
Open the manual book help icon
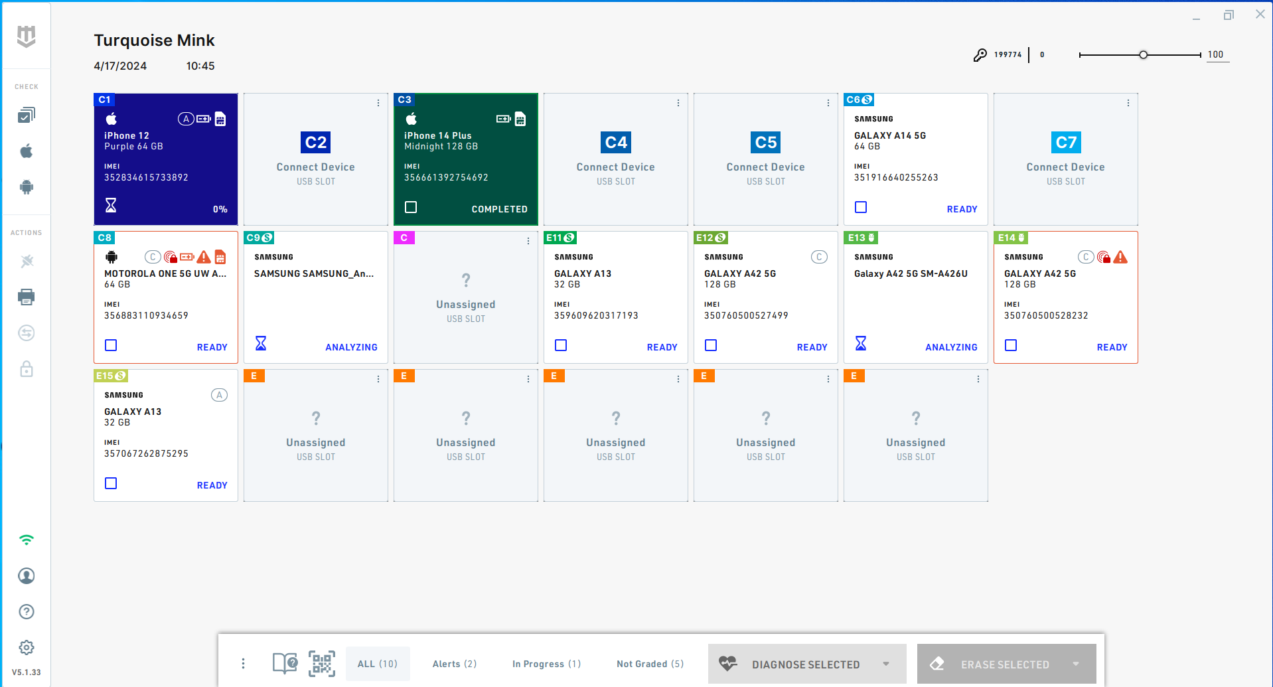(285, 664)
